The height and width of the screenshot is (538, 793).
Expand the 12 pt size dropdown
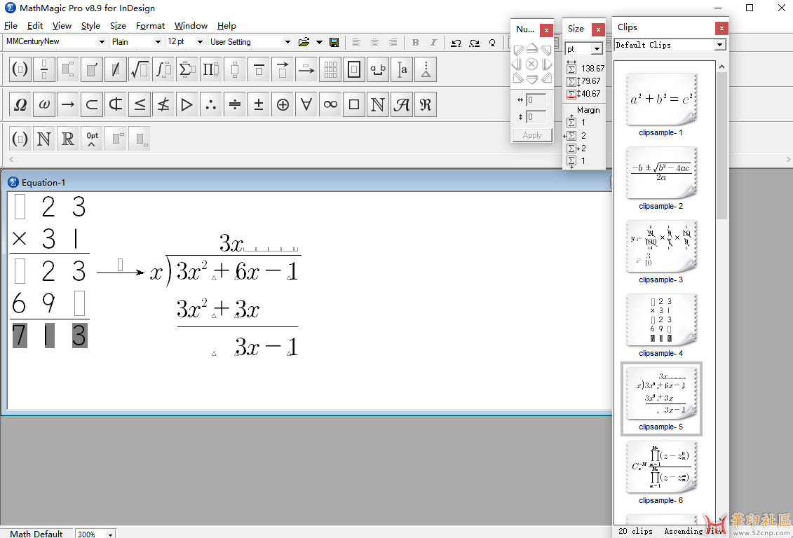pyautogui.click(x=200, y=42)
